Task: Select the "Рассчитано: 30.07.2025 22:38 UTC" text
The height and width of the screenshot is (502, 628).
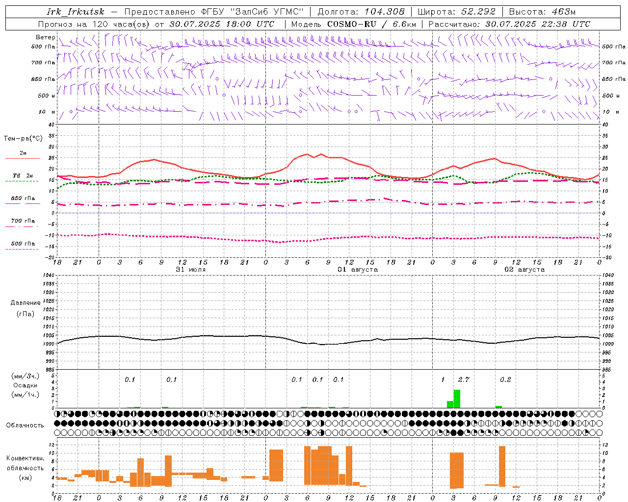Action: [509, 24]
